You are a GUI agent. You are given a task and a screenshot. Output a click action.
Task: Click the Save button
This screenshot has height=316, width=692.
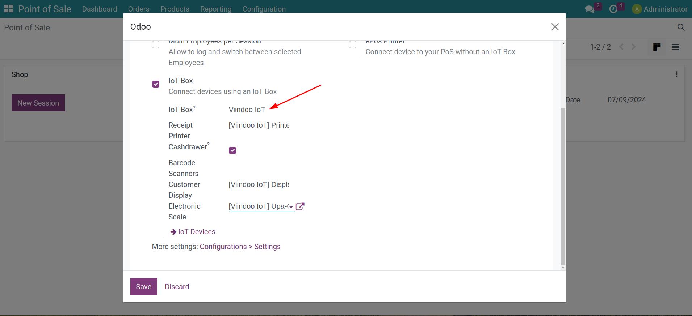click(143, 286)
